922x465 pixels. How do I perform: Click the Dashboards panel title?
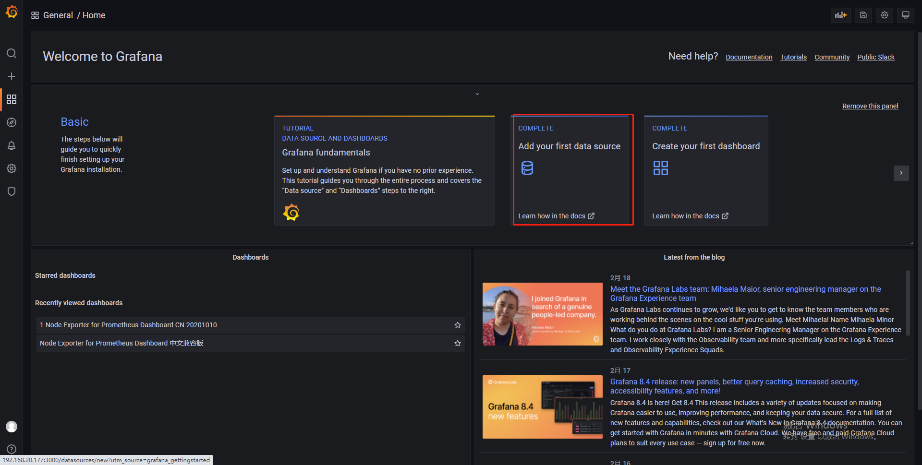251,257
